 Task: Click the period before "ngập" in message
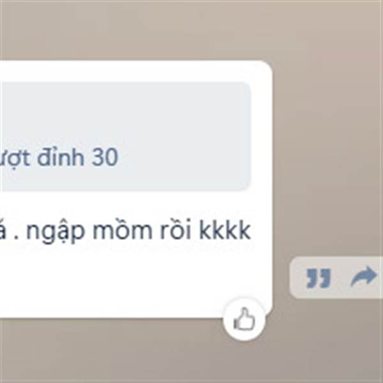tap(17, 237)
